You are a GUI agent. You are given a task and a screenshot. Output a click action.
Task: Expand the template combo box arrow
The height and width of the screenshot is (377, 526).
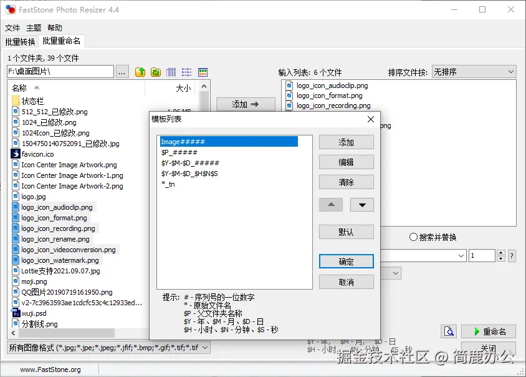point(461,256)
